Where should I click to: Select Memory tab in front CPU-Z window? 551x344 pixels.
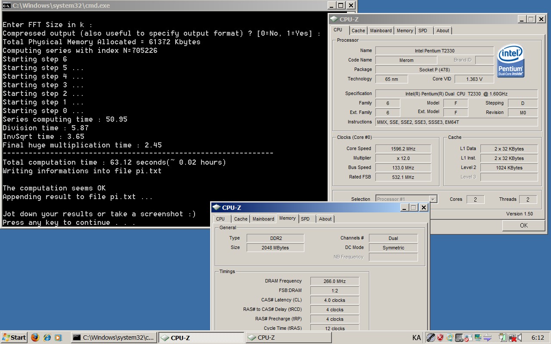(287, 218)
